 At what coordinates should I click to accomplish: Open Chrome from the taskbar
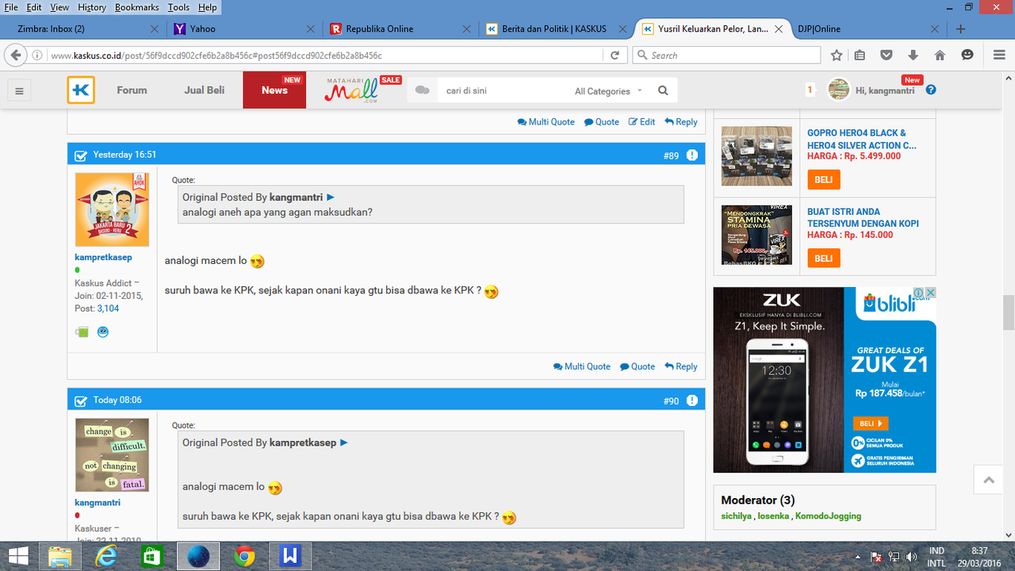[x=245, y=557]
